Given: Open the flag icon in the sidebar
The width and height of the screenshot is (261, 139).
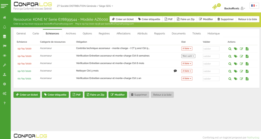Looking at the screenshot, I should 5,46.
